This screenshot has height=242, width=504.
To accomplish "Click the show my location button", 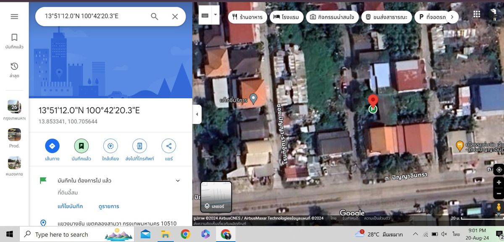I will click(499, 170).
